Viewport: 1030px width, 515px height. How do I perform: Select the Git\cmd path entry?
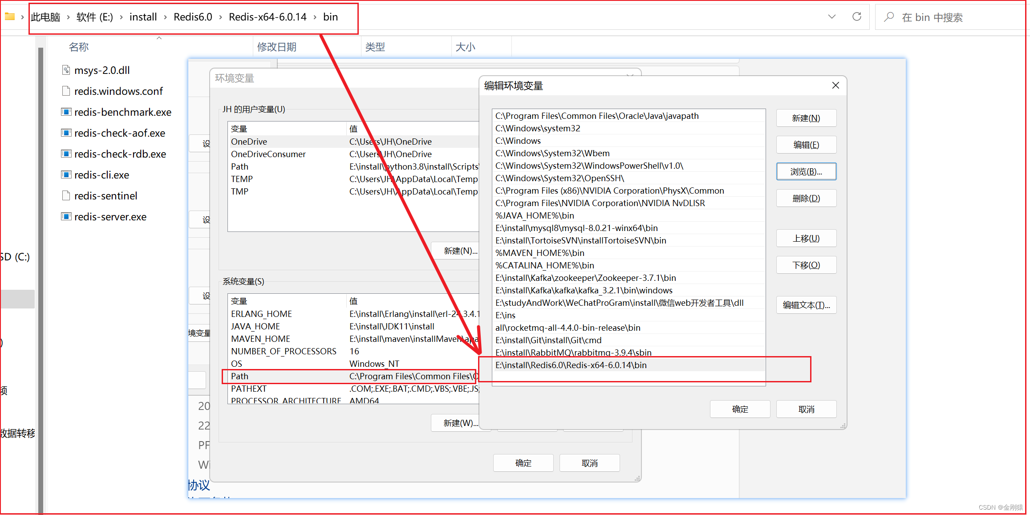pos(629,340)
